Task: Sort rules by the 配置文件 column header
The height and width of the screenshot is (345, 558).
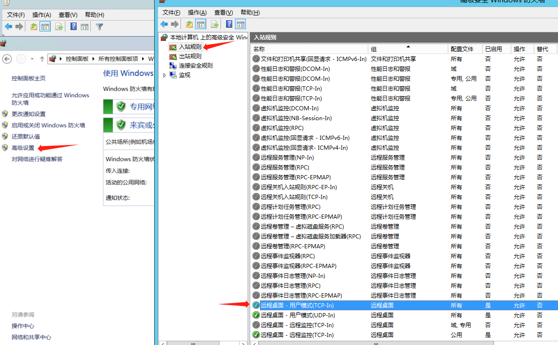Action: 465,49
